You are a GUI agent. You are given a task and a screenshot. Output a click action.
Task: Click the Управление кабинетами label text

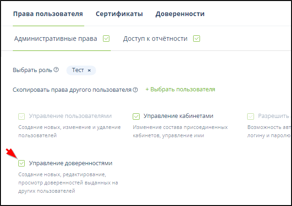click(x=178, y=116)
